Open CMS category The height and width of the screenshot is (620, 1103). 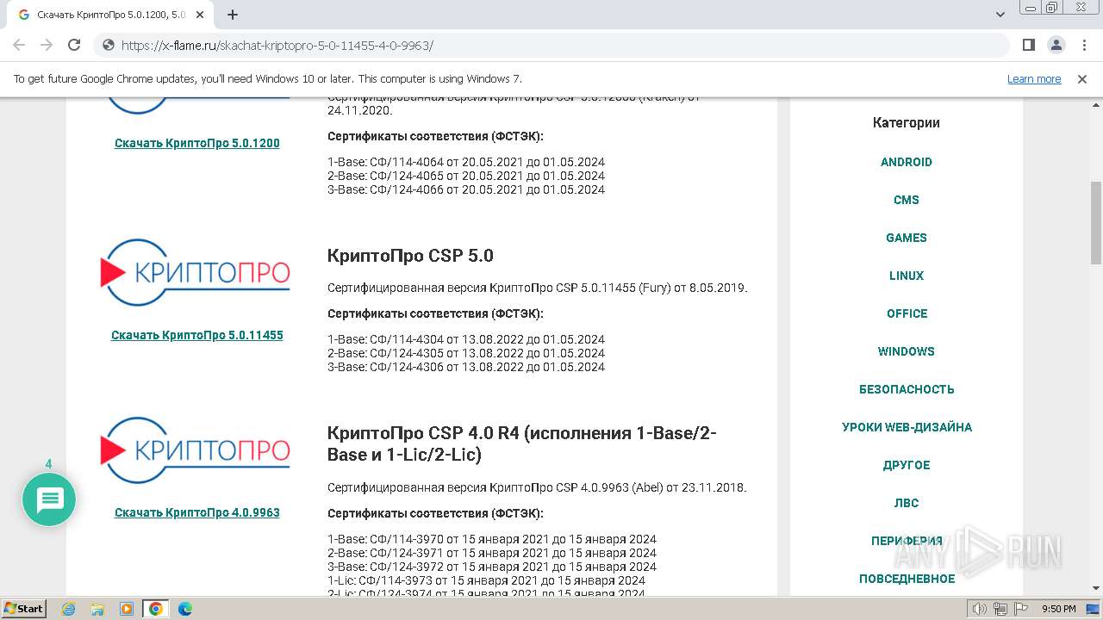[907, 200]
